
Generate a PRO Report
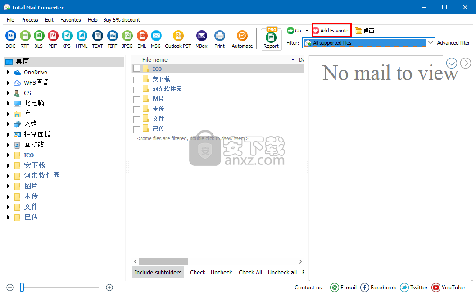click(x=271, y=39)
